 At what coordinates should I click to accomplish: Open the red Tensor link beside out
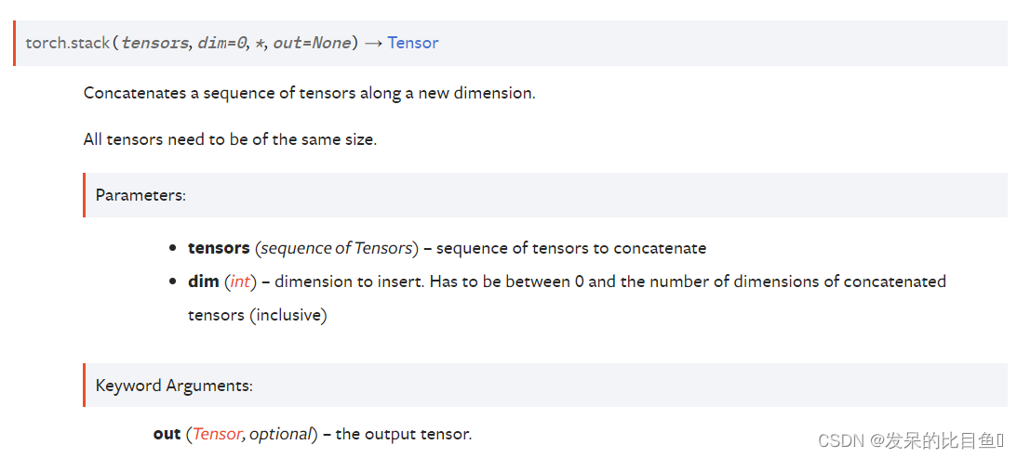pyautogui.click(x=216, y=434)
